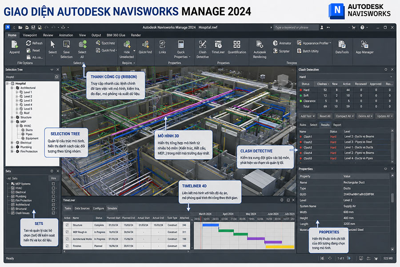
Task: Expand the Fire Protection tree node
Action: click(12, 151)
